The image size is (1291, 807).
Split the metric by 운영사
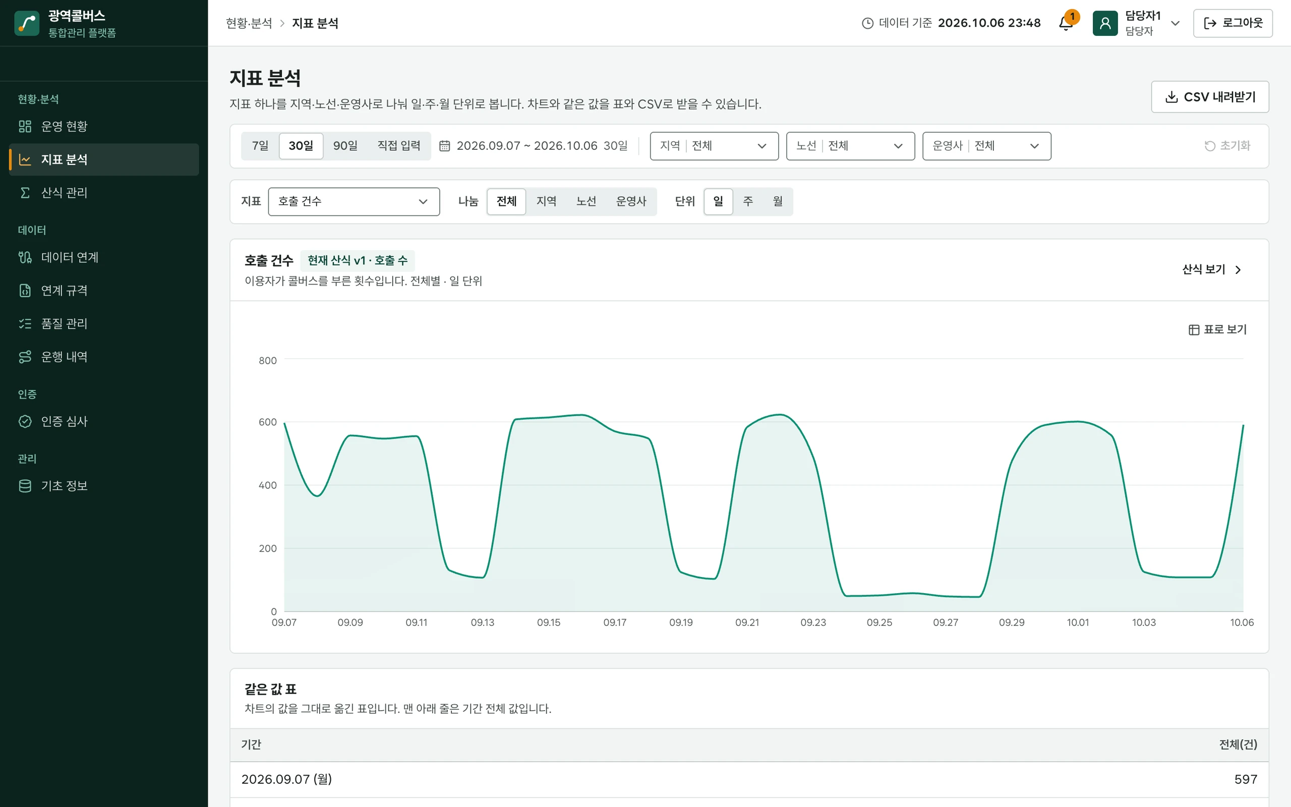[x=631, y=201]
